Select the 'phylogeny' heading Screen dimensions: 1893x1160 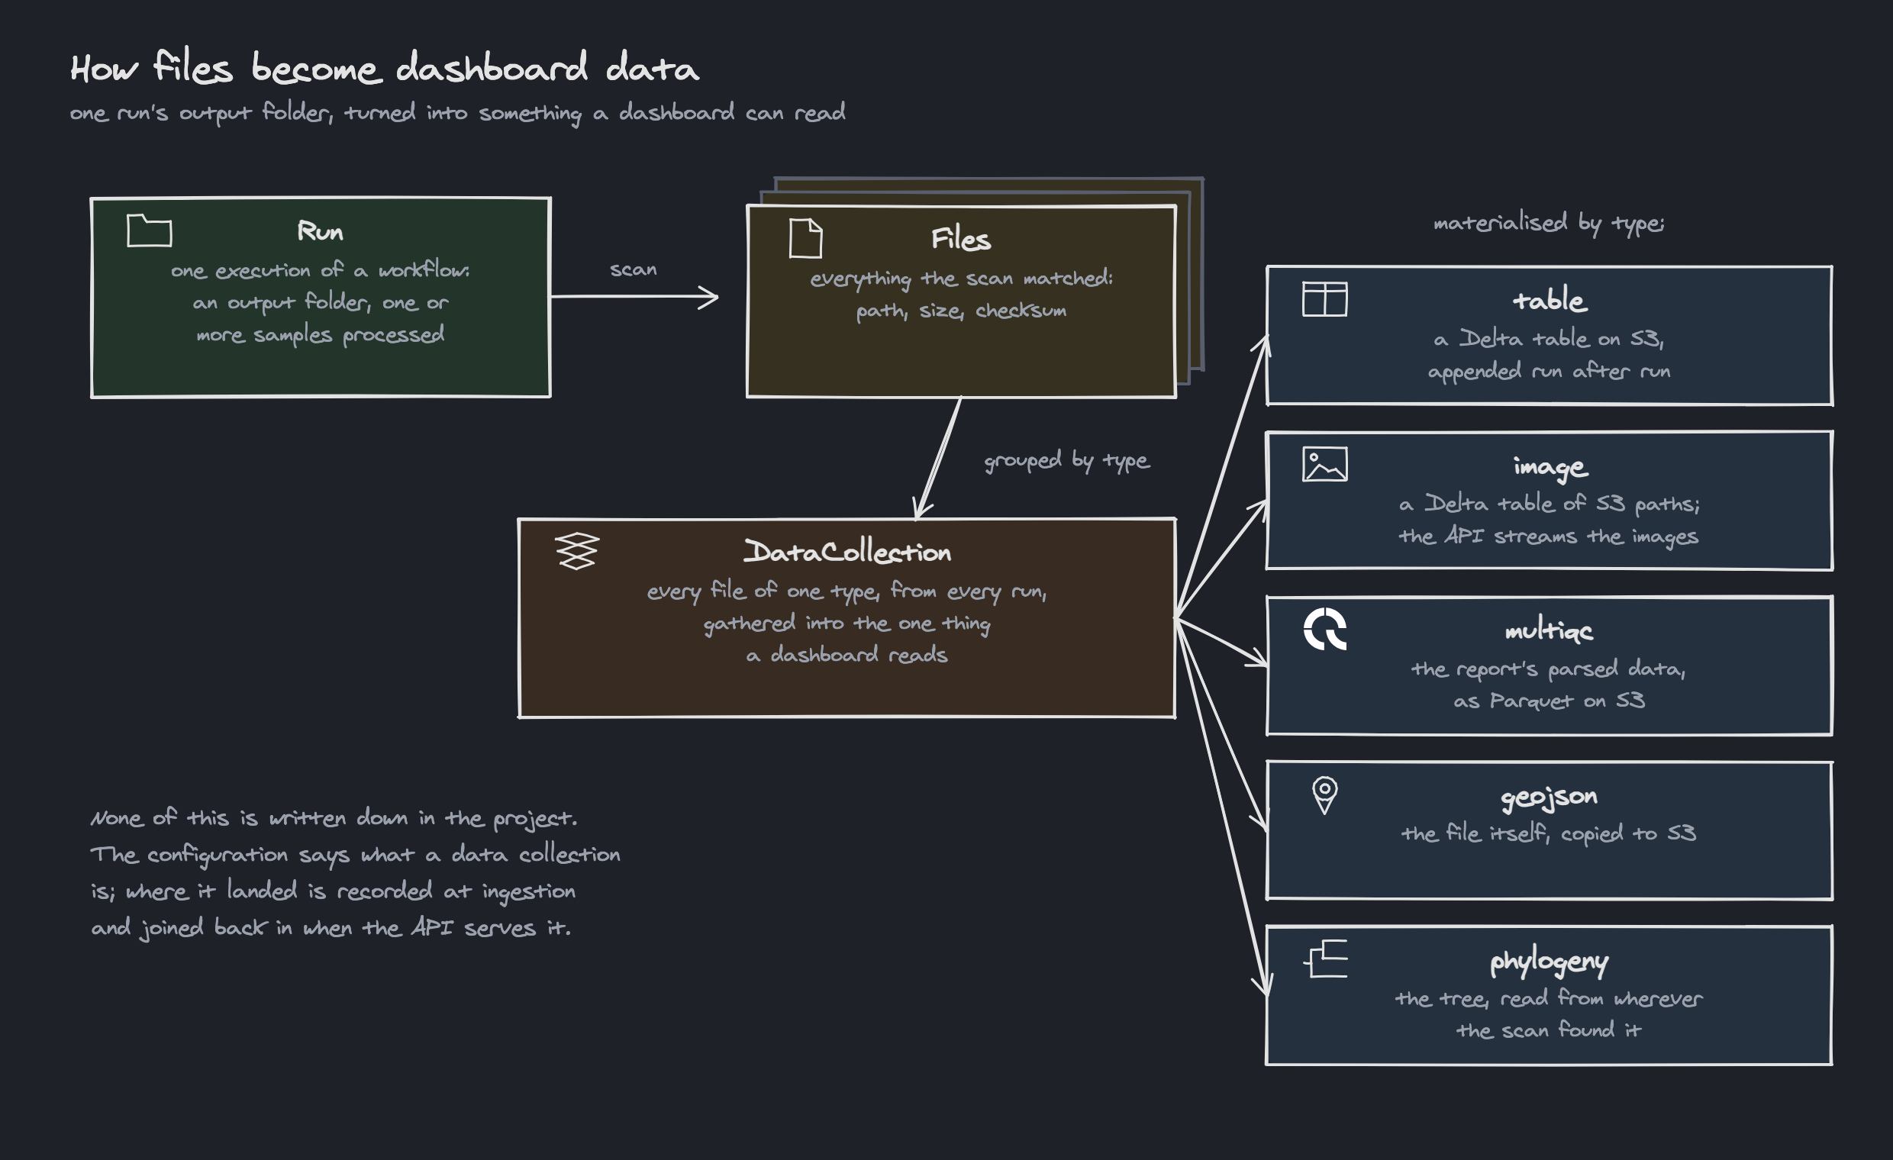(1549, 962)
